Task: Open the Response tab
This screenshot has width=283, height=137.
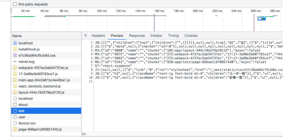Action: click(x=137, y=36)
